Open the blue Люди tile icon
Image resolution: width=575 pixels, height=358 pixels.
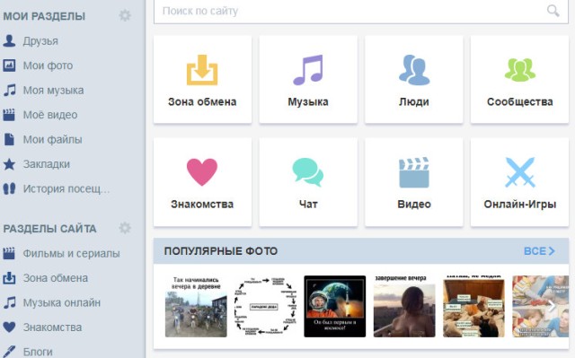(414, 70)
